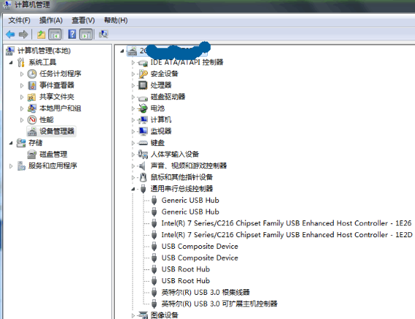Click the up one level folder icon
415x319 pixels.
click(41, 34)
